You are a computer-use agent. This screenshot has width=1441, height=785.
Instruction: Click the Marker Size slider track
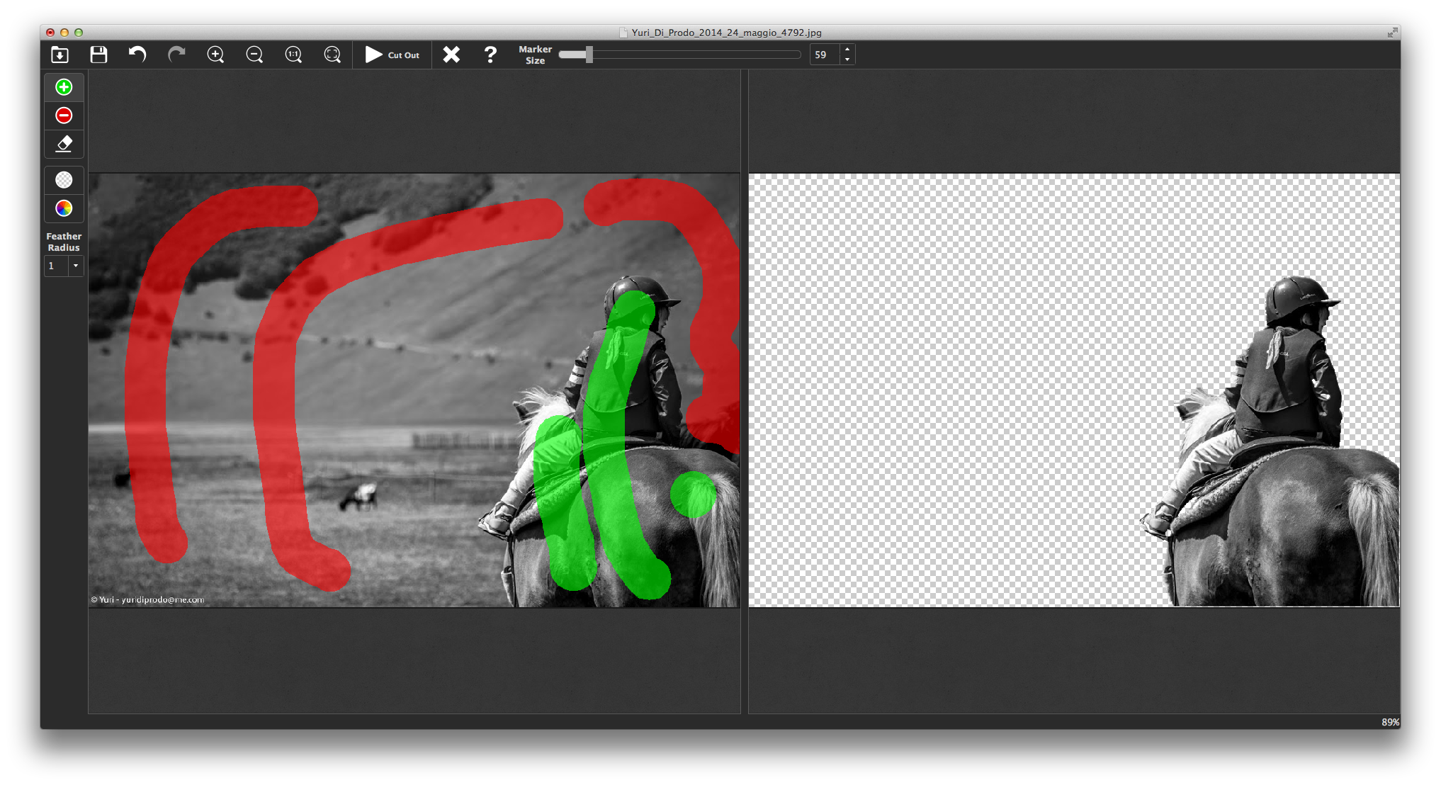(x=694, y=55)
